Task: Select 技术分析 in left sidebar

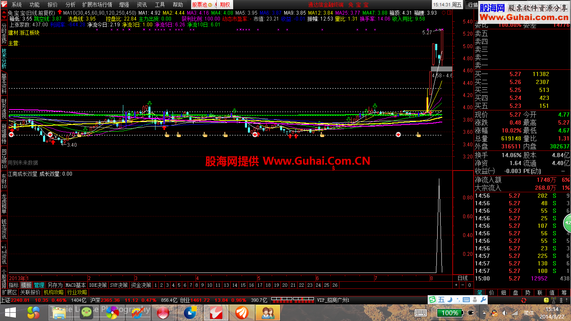Action: tap(4, 59)
